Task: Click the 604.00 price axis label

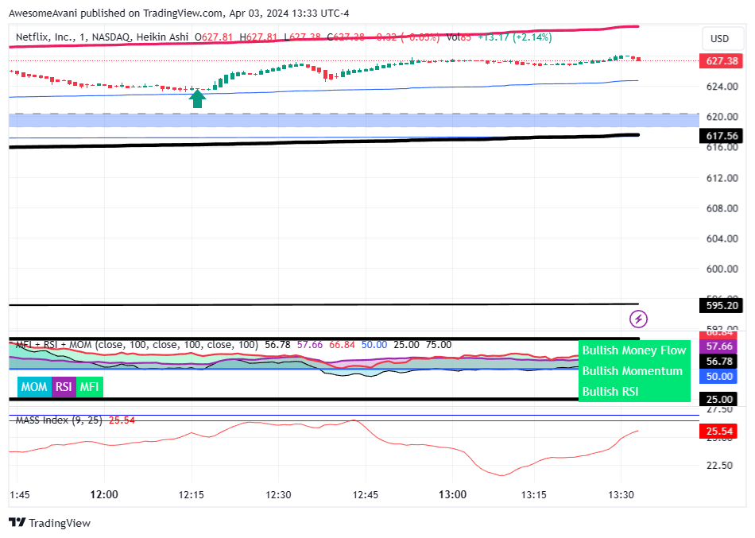Action: coord(722,239)
